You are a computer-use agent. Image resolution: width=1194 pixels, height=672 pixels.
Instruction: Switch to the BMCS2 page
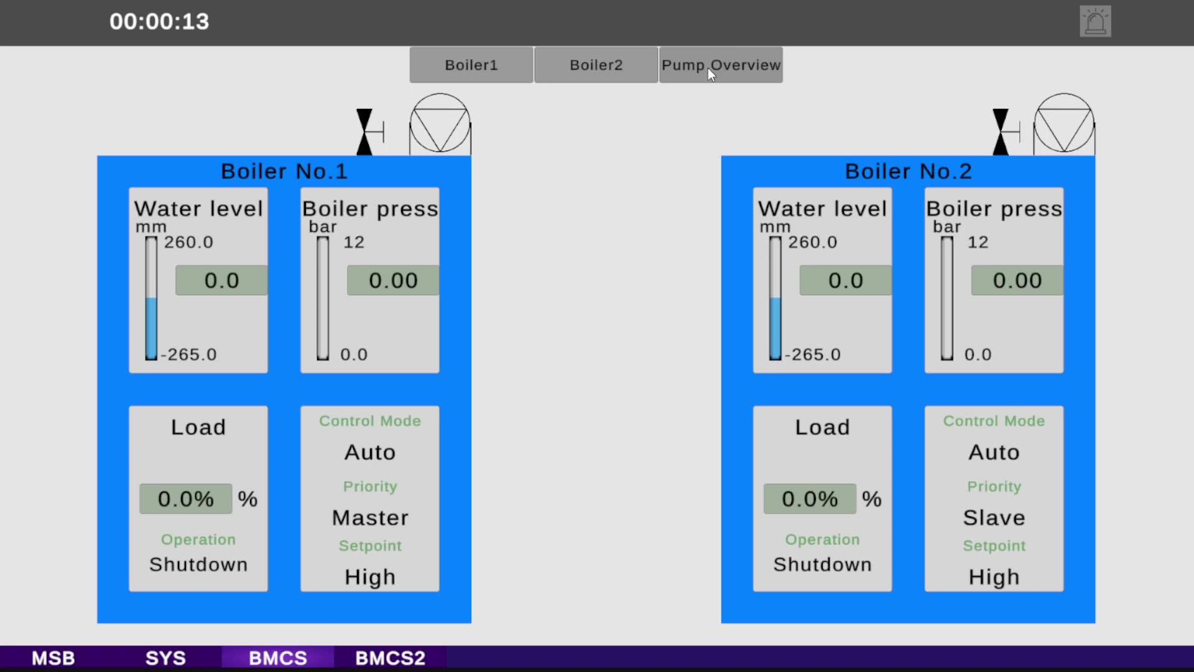(x=391, y=658)
